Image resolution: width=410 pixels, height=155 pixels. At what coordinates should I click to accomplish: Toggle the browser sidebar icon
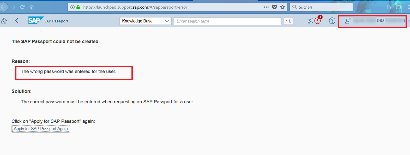pyautogui.click(x=398, y=7)
